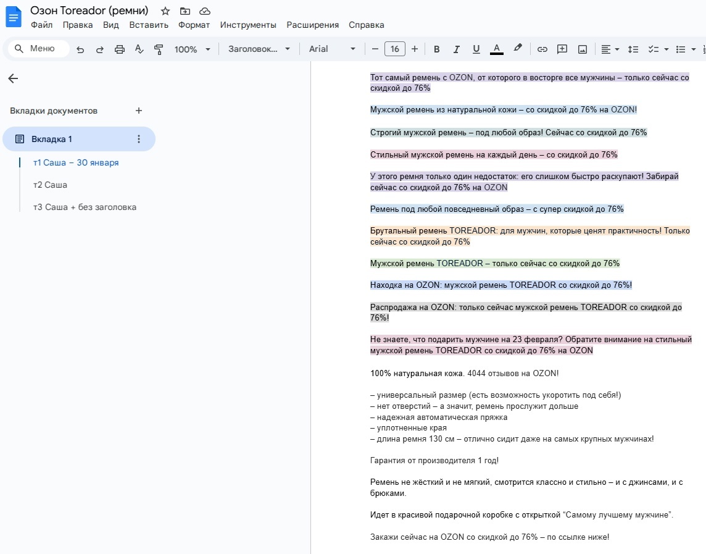The image size is (706, 554).
Task: Check cloud save status icon
Action: click(205, 11)
